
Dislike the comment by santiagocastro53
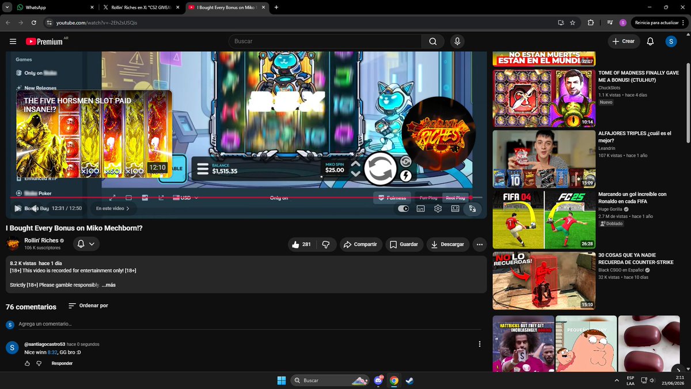39,364
